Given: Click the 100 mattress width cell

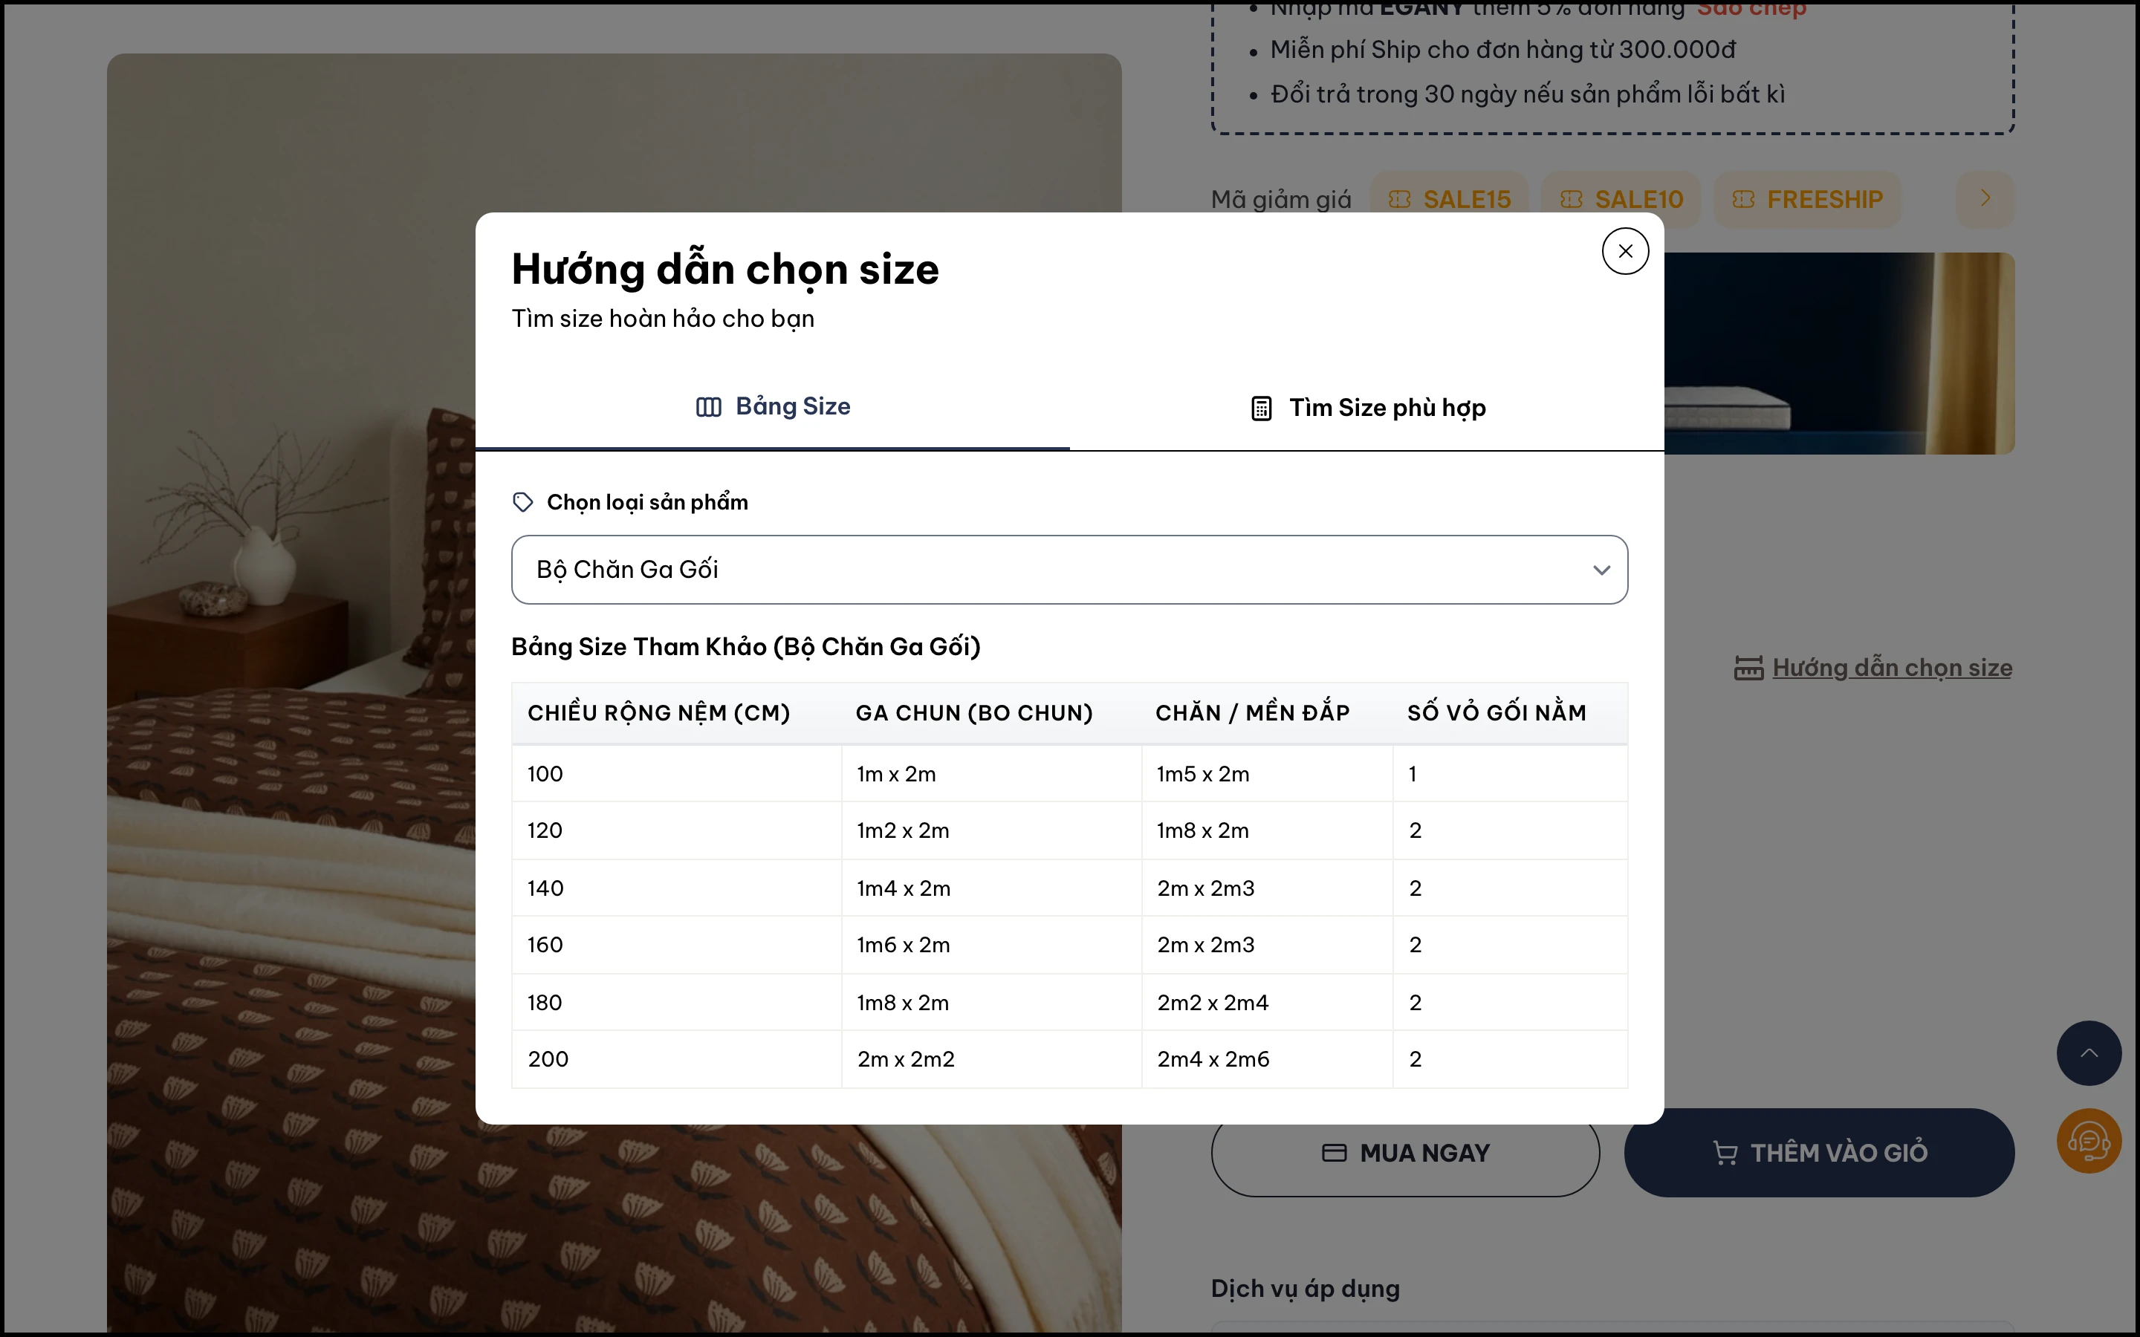Looking at the screenshot, I should pos(676,774).
